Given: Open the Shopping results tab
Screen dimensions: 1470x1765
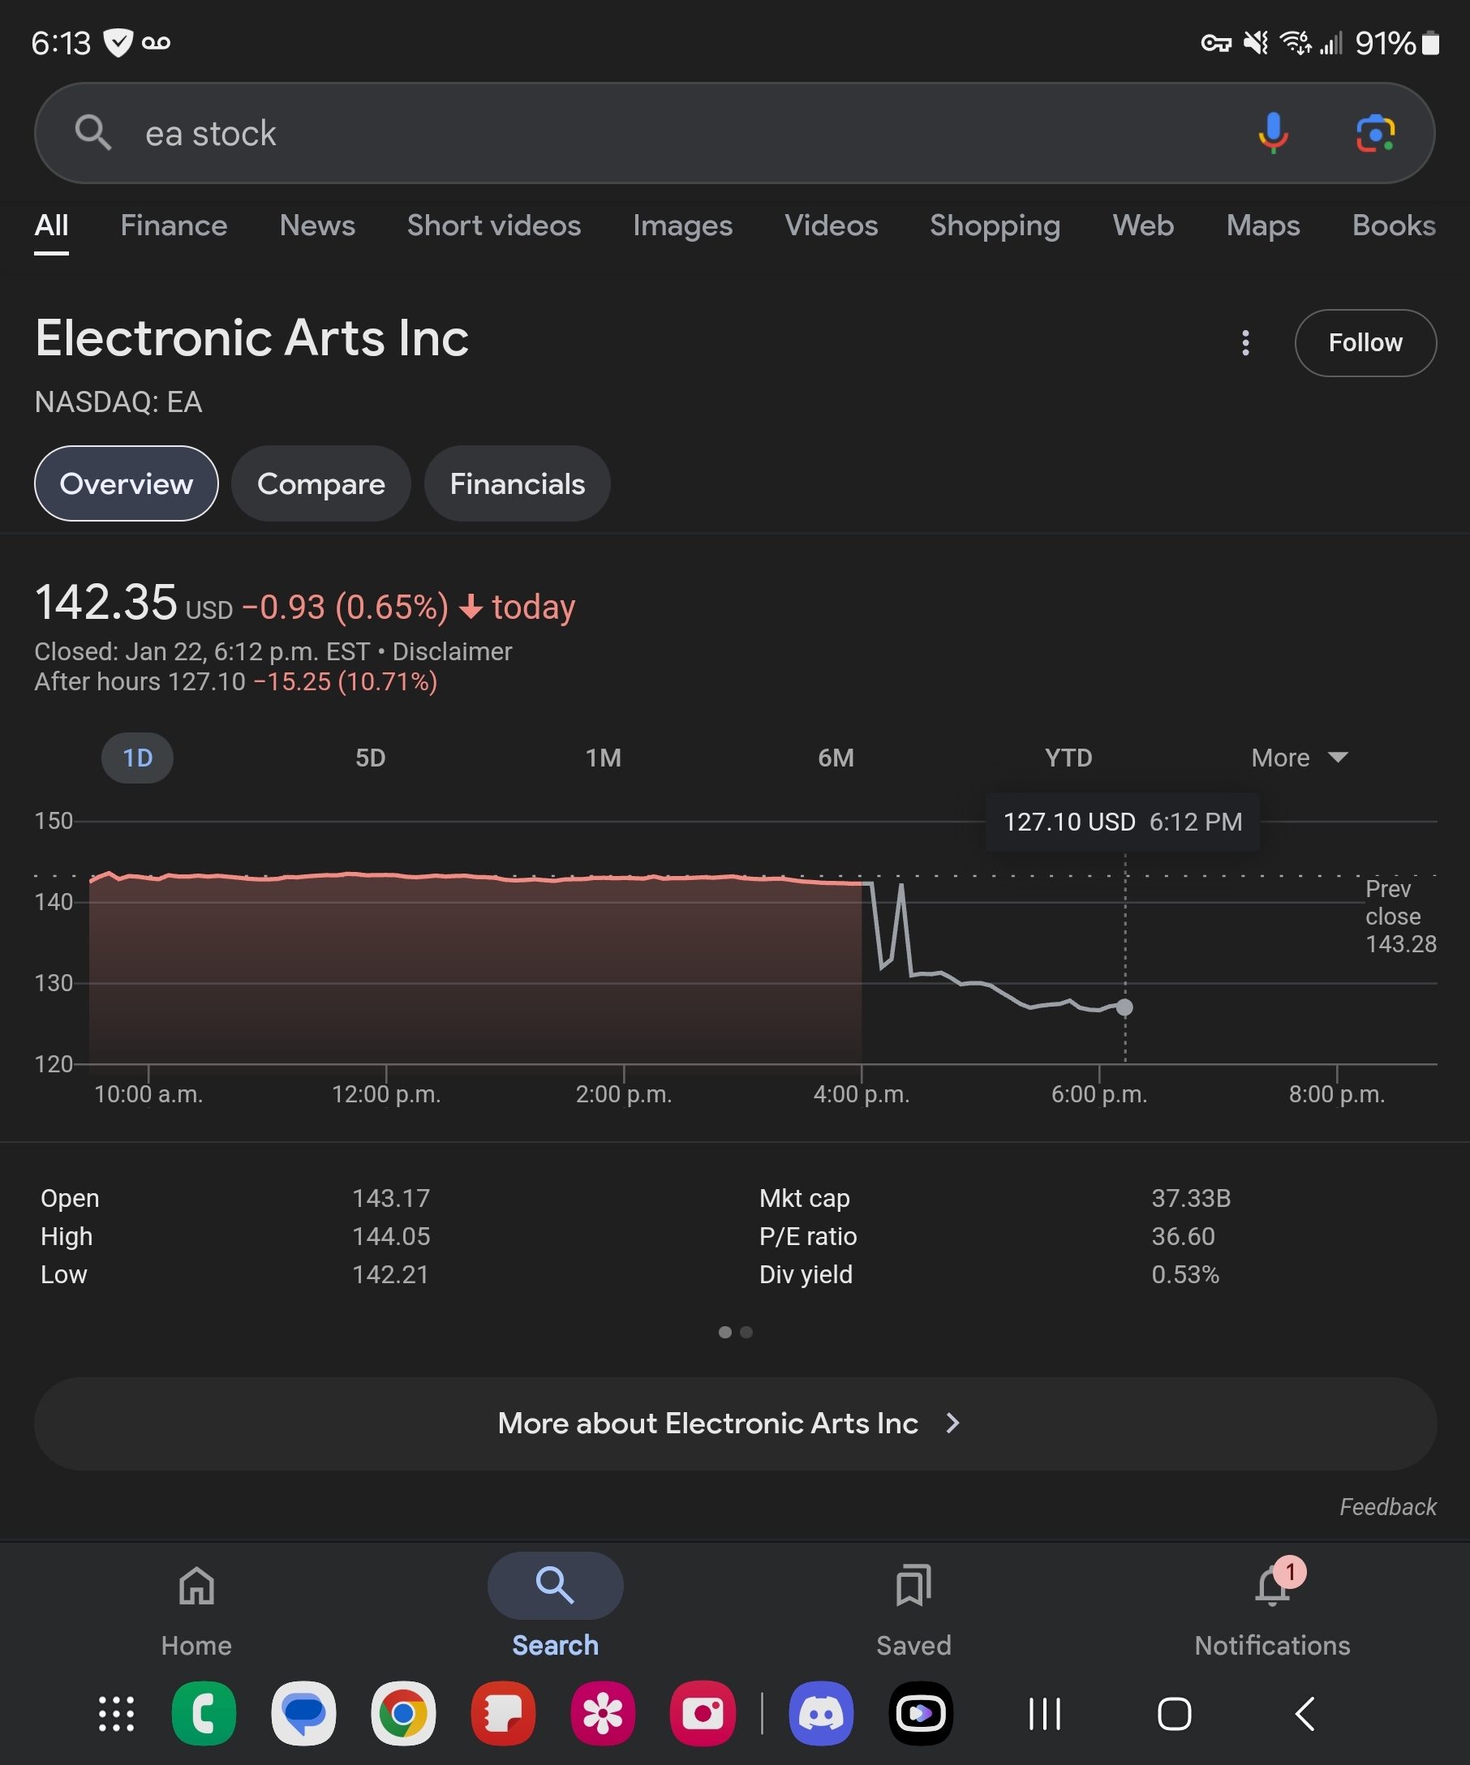Looking at the screenshot, I should [x=995, y=225].
